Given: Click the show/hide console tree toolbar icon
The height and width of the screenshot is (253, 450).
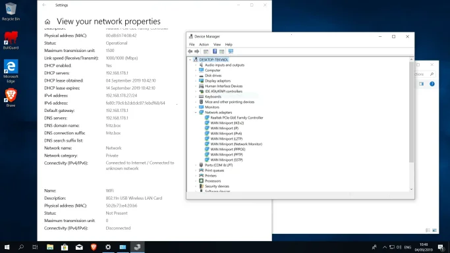Looking at the screenshot, I should click(206, 51).
